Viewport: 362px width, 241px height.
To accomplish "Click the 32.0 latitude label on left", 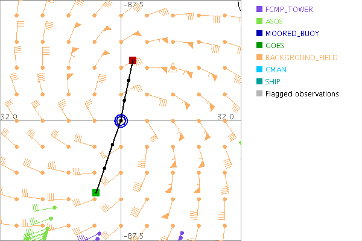I will (x=8, y=116).
